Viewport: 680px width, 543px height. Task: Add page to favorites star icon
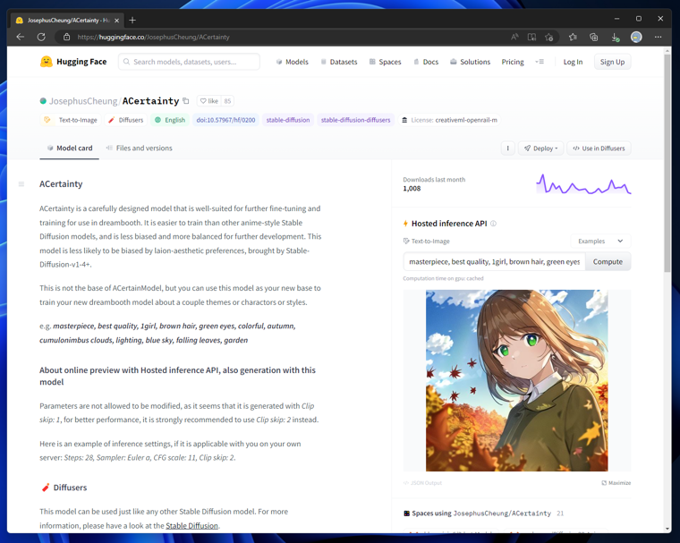(549, 37)
